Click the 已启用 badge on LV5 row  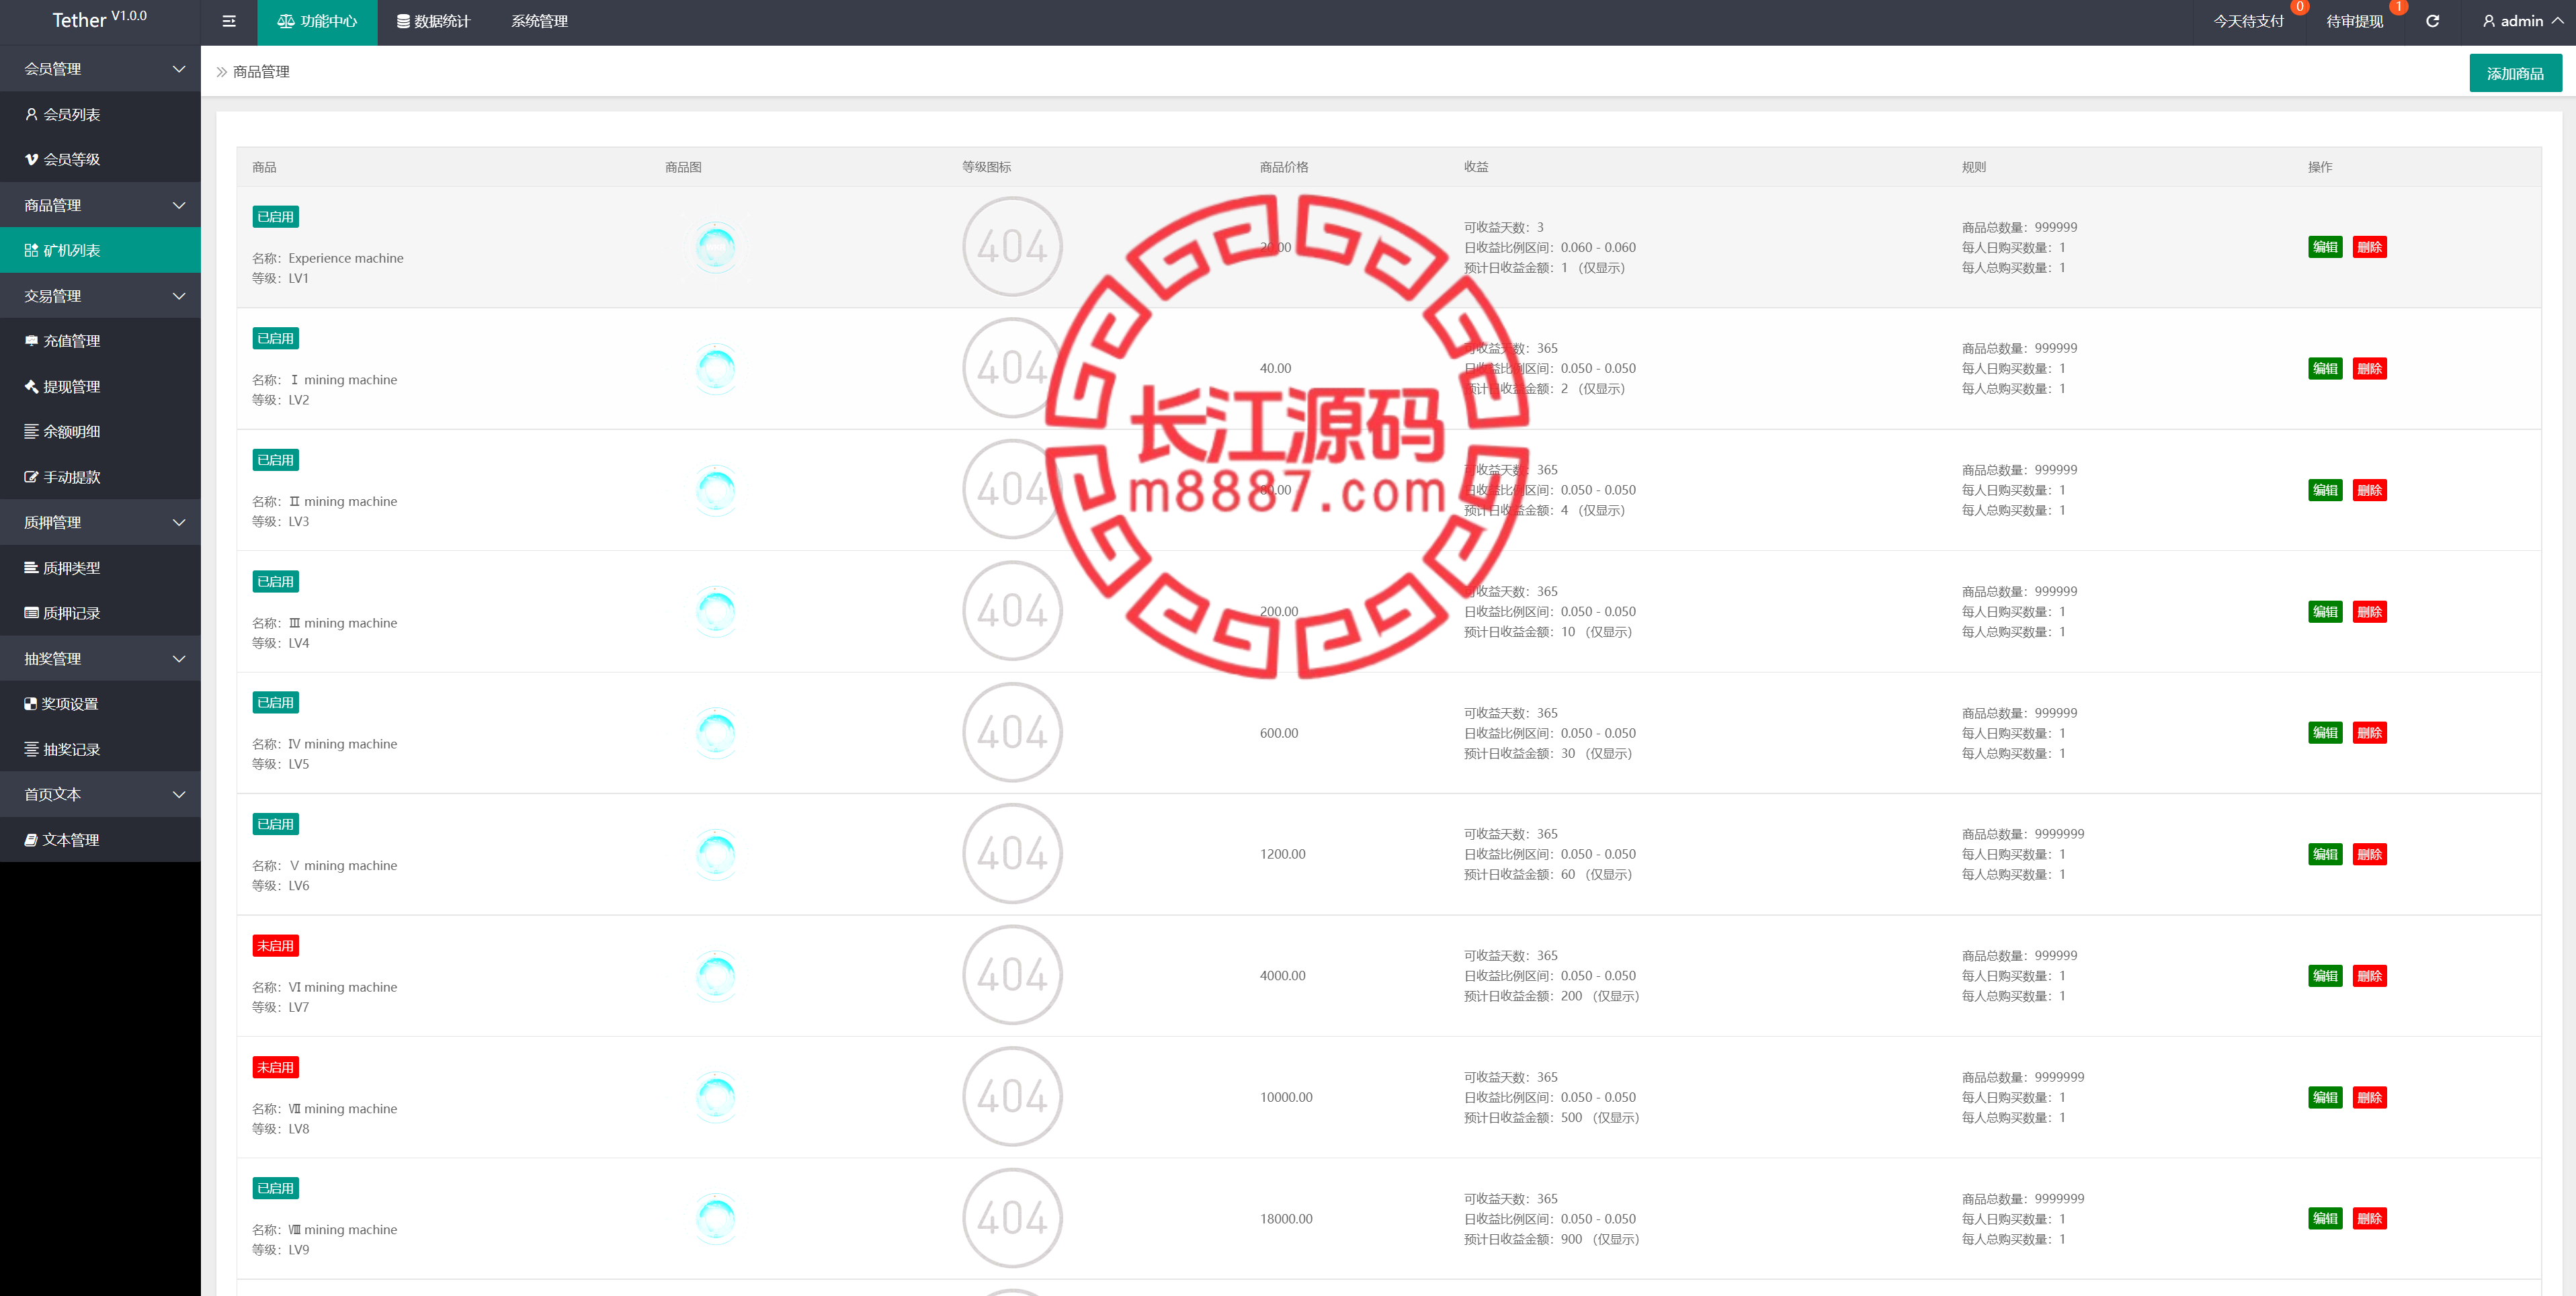(x=275, y=702)
